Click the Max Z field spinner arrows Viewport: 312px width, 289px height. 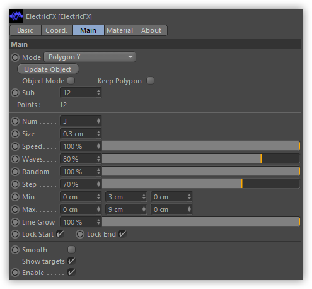[x=189, y=209]
